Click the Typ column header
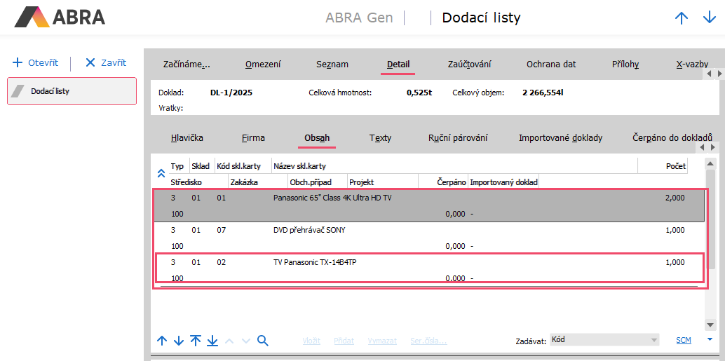Viewport: 725px width, 361px height. 179,166
